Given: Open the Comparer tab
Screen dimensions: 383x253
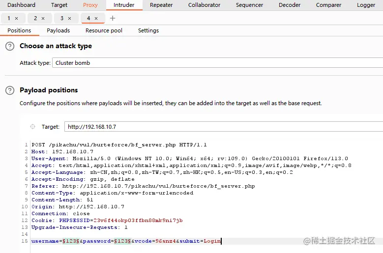Looking at the screenshot, I should click(328, 5).
